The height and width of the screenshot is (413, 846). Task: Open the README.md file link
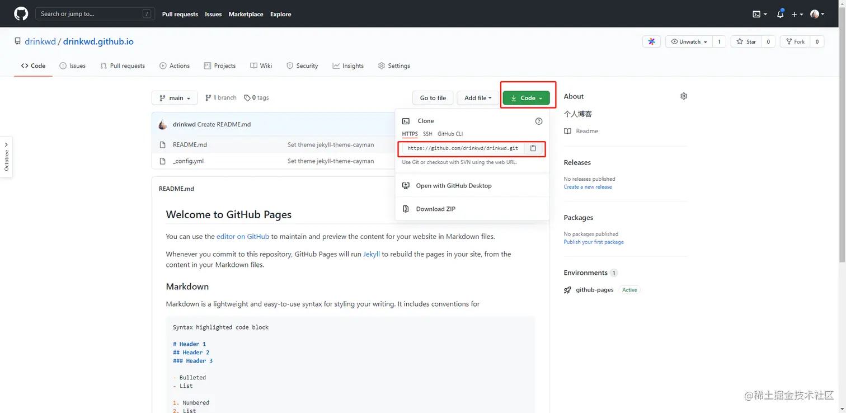(190, 144)
